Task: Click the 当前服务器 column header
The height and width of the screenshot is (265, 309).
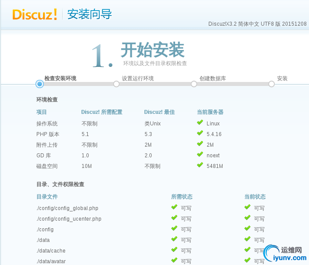Action: coord(210,112)
